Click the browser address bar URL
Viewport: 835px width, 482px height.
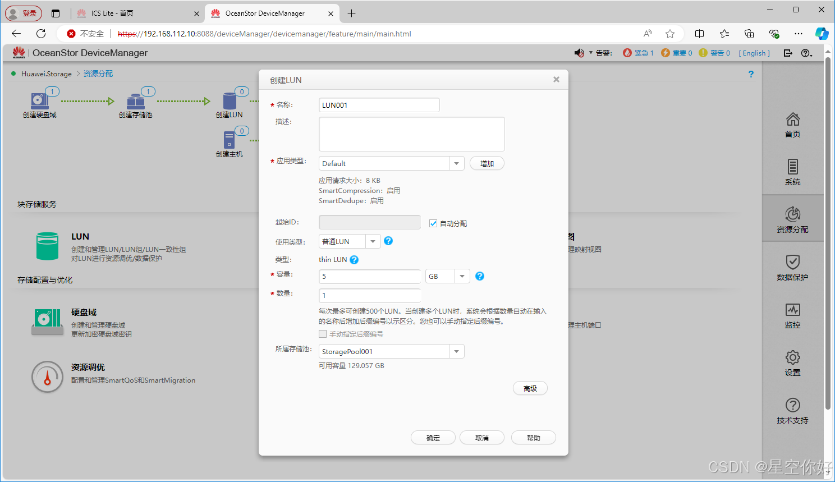(x=264, y=34)
